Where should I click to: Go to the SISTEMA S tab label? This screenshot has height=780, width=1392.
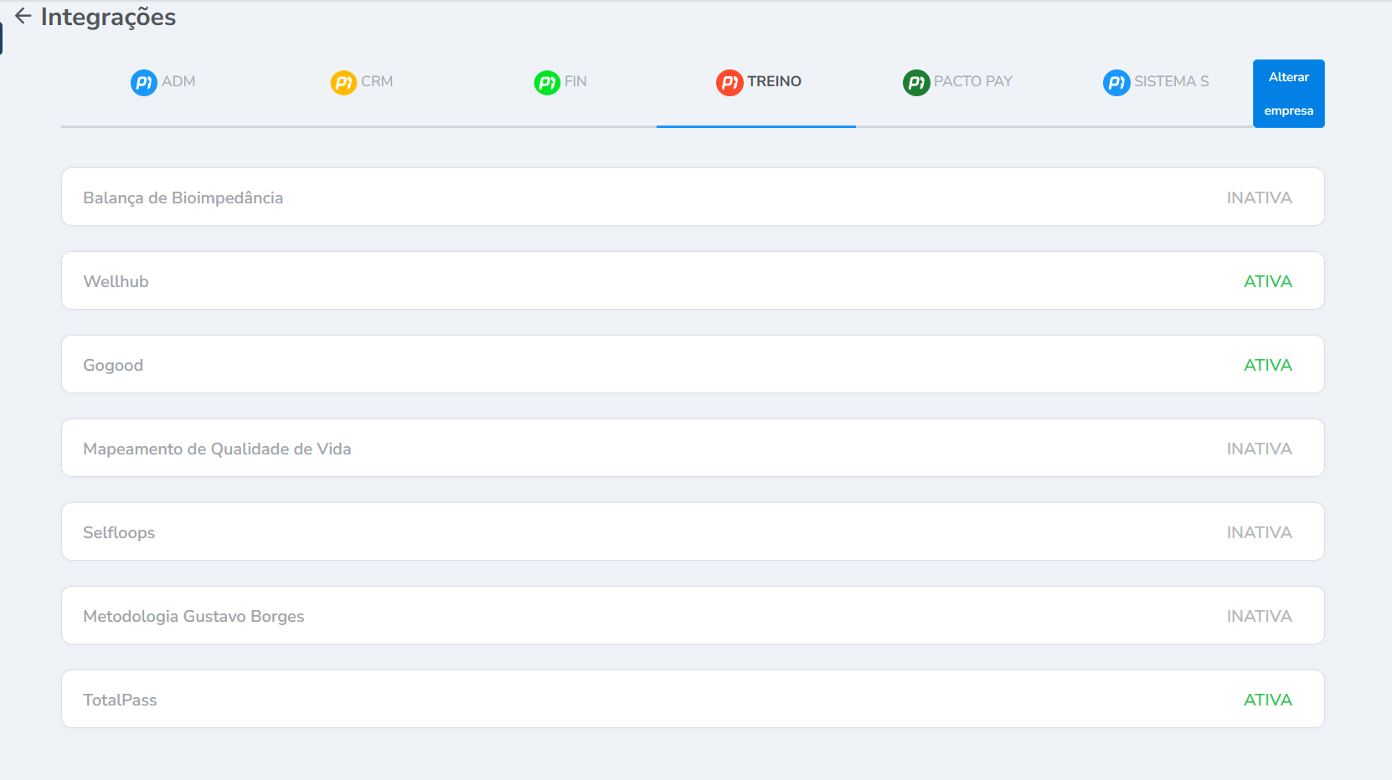pyautogui.click(x=1171, y=81)
